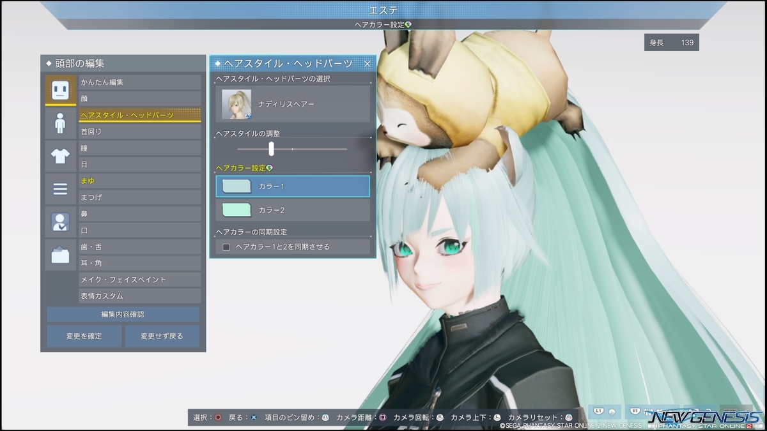
Task: Select まゆ in the edit list
Action: point(139,181)
